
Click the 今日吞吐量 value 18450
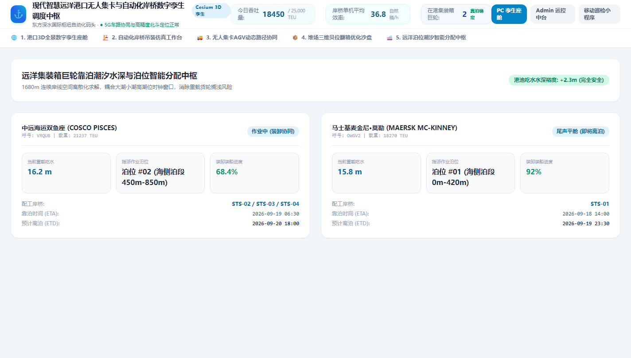tap(273, 14)
